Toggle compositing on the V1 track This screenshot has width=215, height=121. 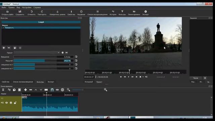click(x=11, y=103)
